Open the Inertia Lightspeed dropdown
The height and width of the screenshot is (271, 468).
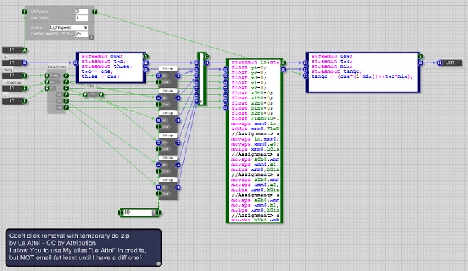pyautogui.click(x=69, y=27)
